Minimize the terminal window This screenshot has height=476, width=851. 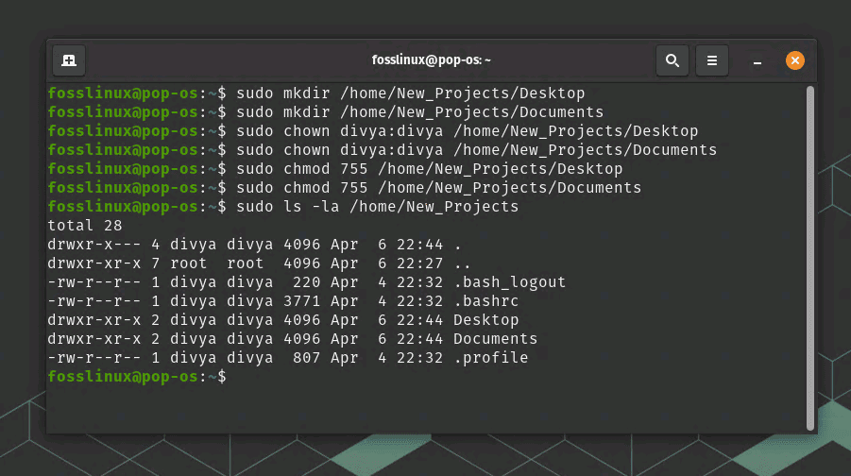pos(757,60)
